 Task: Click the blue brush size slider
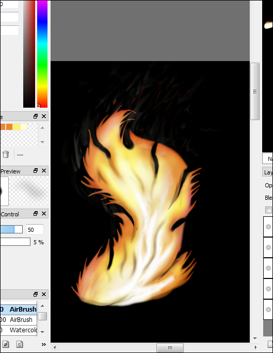11,229
